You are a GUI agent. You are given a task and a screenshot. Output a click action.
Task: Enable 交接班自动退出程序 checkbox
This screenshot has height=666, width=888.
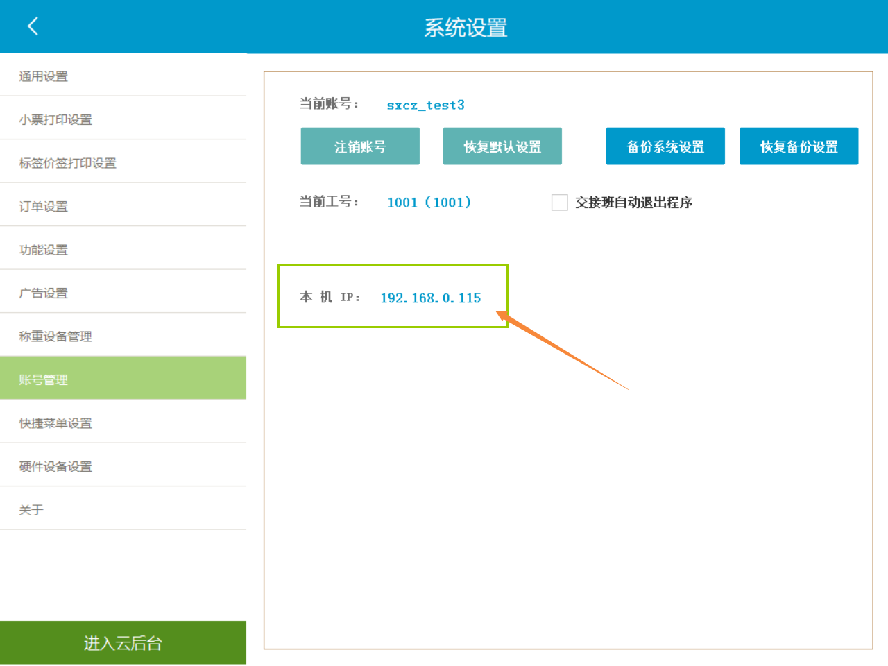click(560, 203)
